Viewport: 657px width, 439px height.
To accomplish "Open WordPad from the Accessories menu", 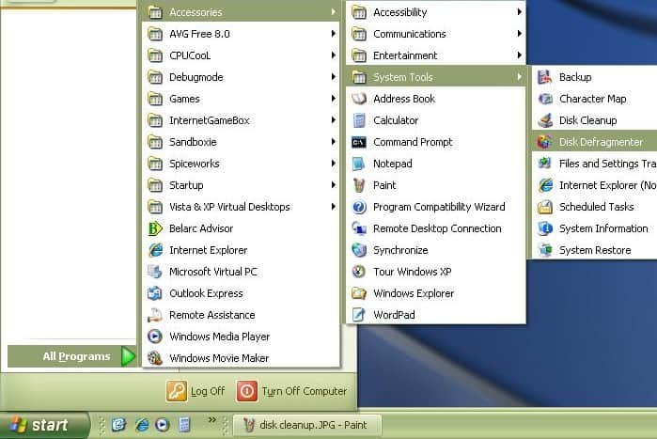I will 393,315.
